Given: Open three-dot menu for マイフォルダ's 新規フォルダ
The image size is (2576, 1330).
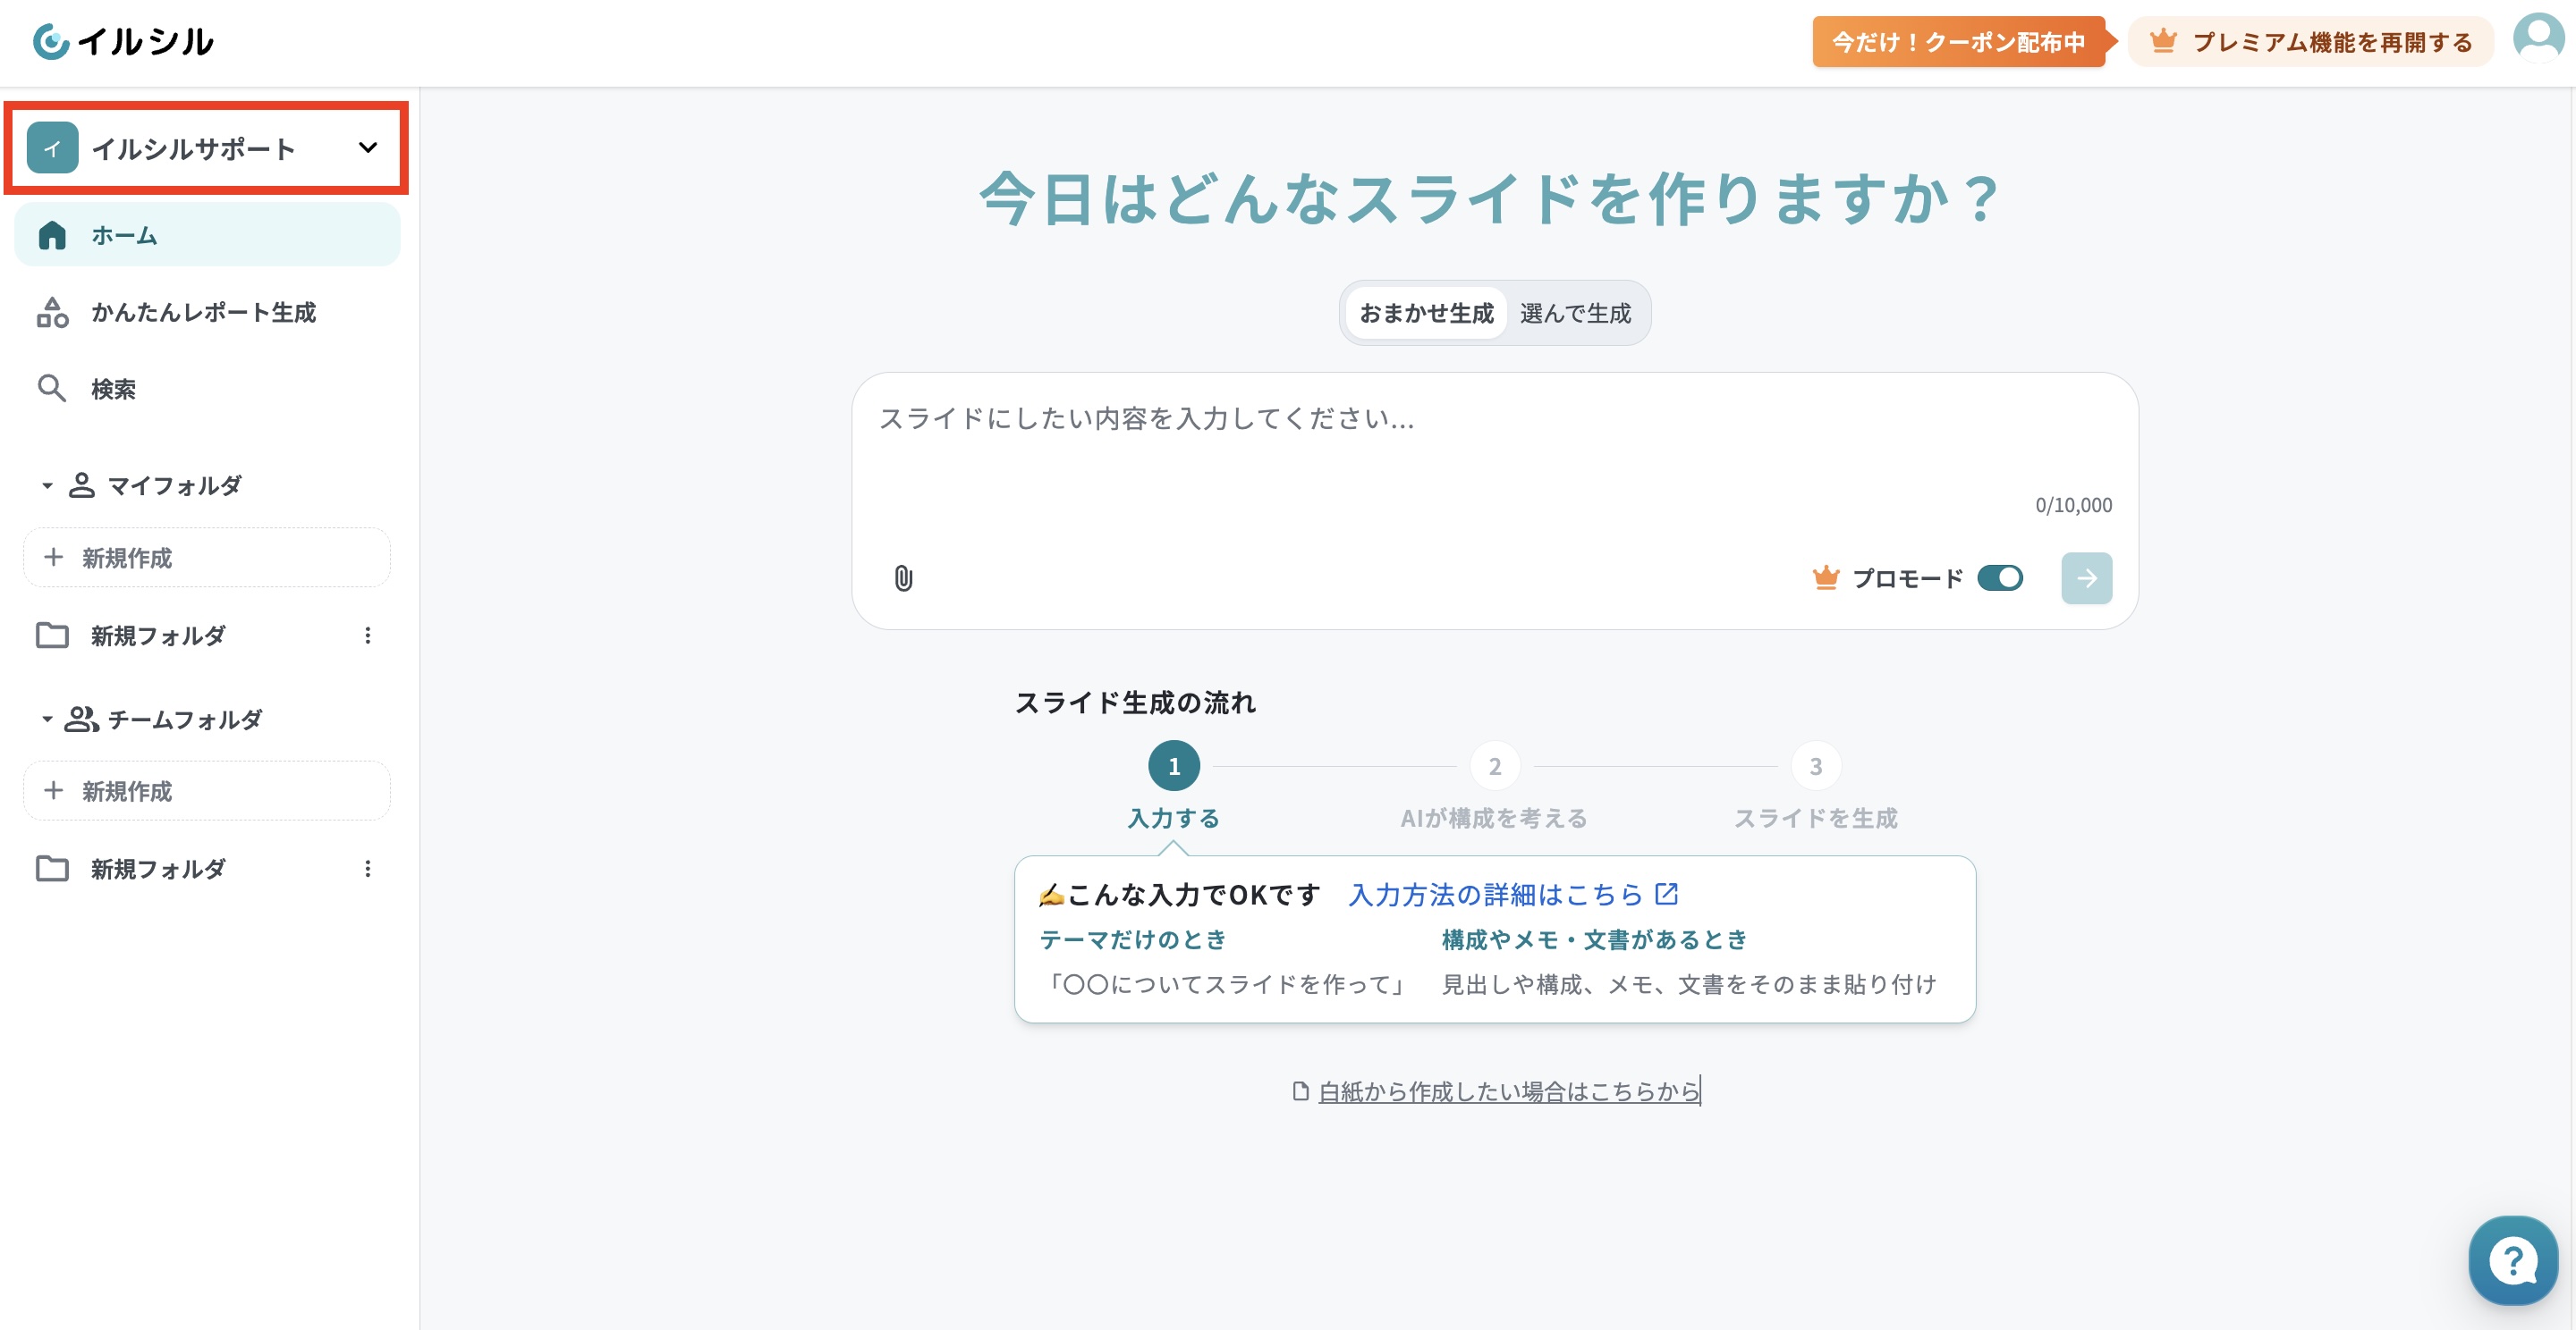Looking at the screenshot, I should coord(367,636).
